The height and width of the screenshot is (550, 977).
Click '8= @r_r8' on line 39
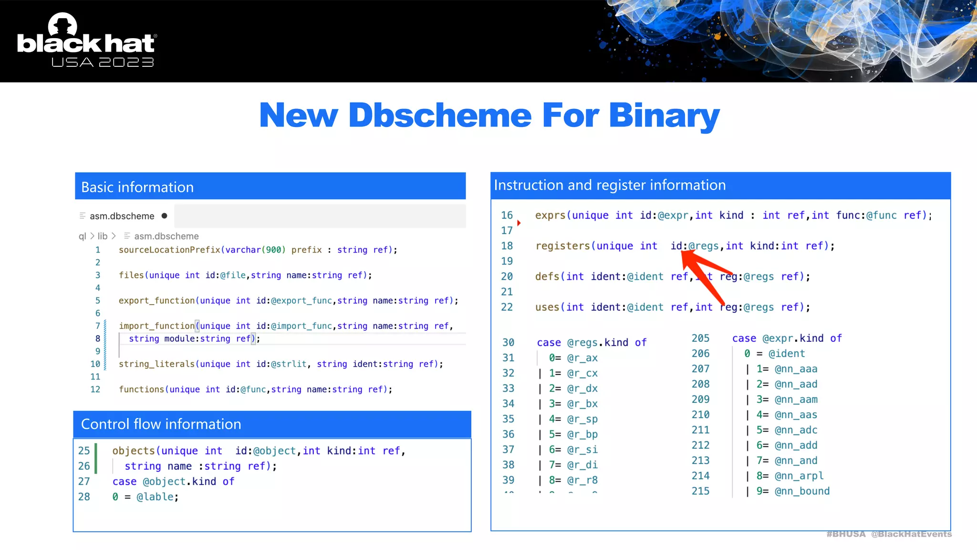(573, 480)
